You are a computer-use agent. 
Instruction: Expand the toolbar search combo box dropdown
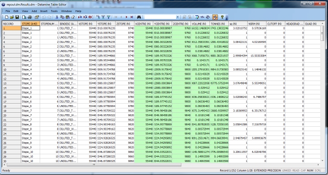pos(178,17)
